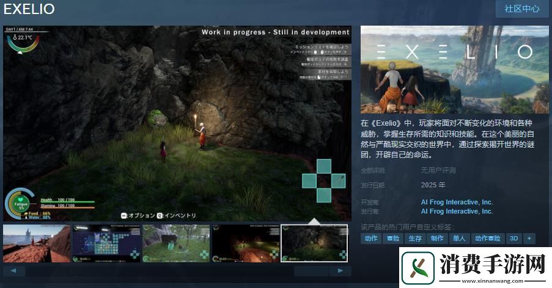Image resolution: width=552 pixels, height=288 pixels.
Task: Select the first screenshot thumbnail with red cliffs
Action: coord(37,243)
